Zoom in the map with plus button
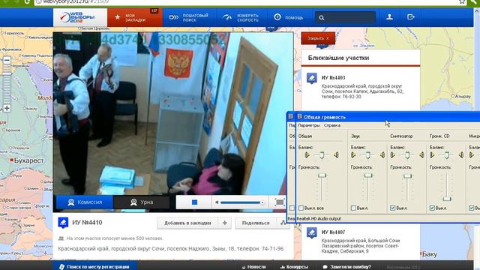Screen dimensions: 480x270 click(7, 108)
